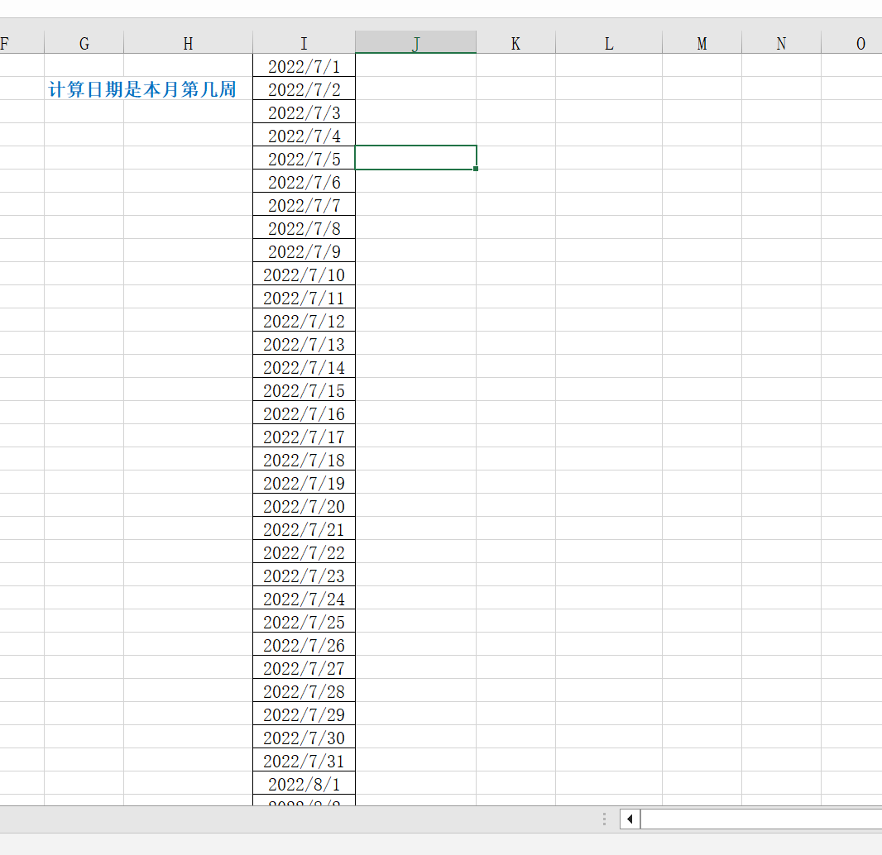This screenshot has height=855, width=882.
Task: Click the empty K cell beside 2022/7/5
Action: (x=515, y=158)
